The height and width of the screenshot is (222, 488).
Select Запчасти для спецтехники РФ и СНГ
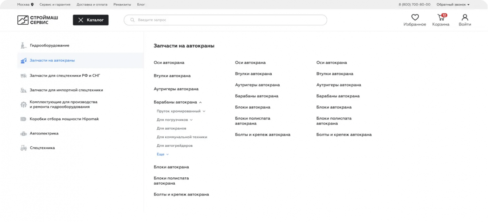pos(65,76)
